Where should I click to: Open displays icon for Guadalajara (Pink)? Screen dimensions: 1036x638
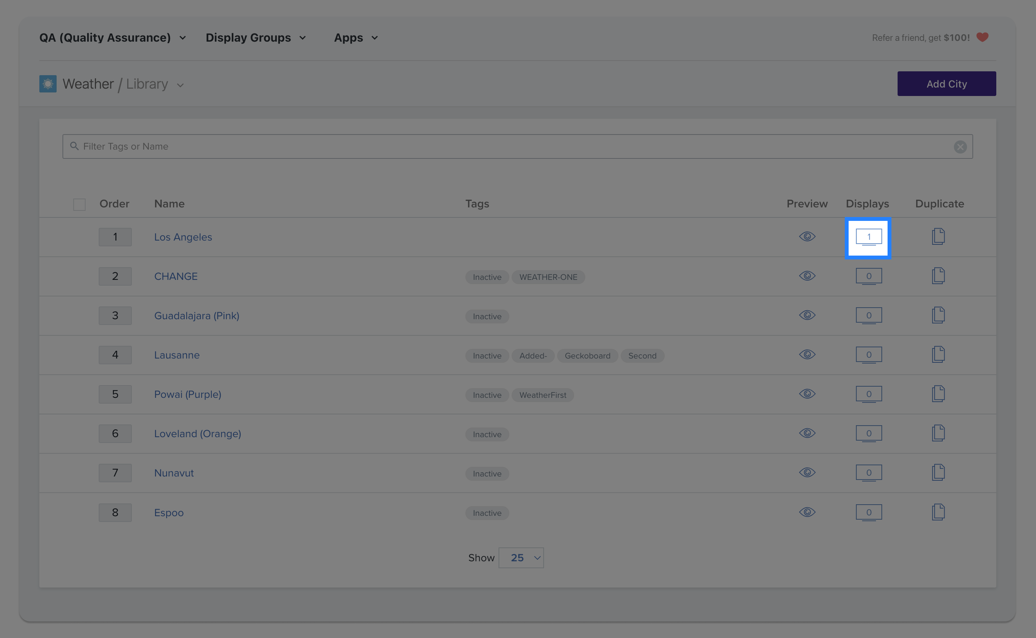(868, 316)
